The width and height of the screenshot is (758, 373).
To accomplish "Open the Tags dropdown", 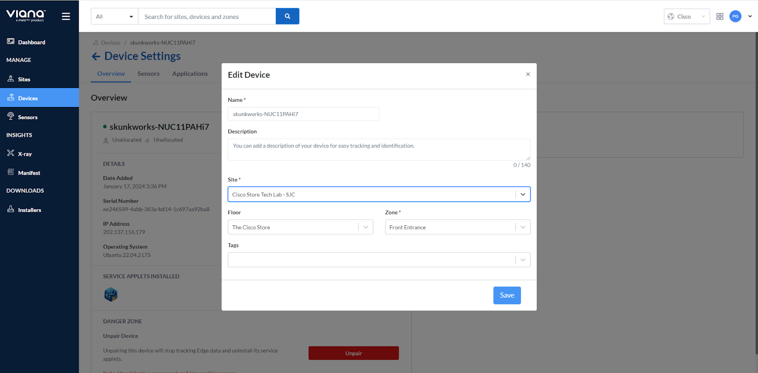I will (523, 260).
